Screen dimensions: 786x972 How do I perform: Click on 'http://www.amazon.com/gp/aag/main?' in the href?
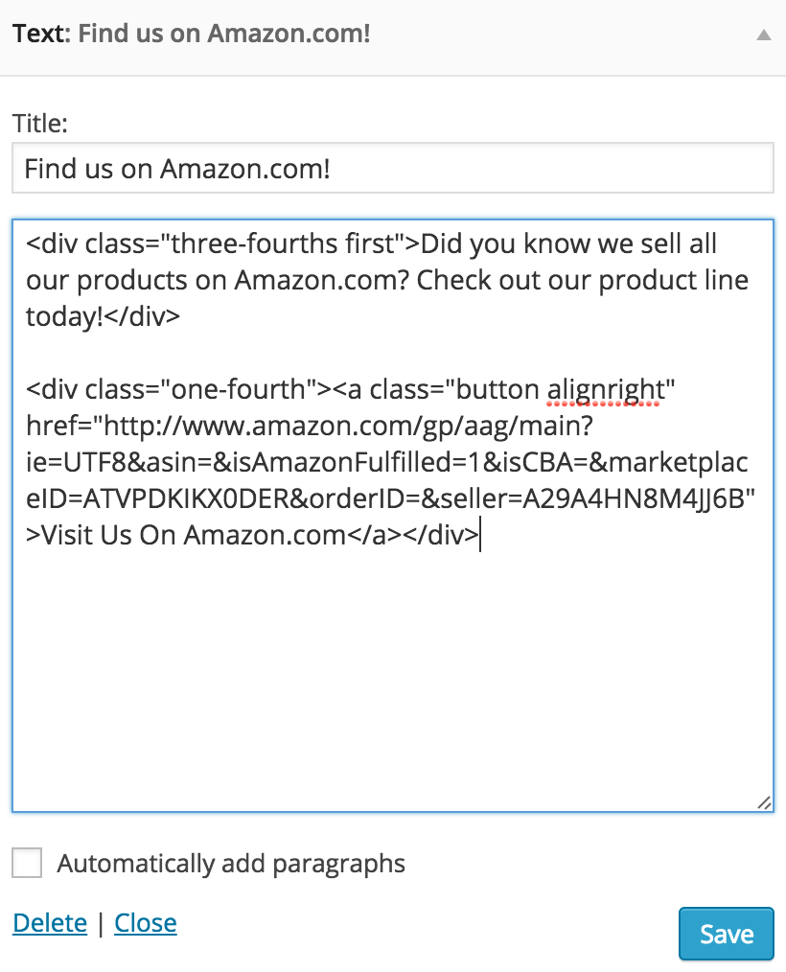tap(348, 427)
